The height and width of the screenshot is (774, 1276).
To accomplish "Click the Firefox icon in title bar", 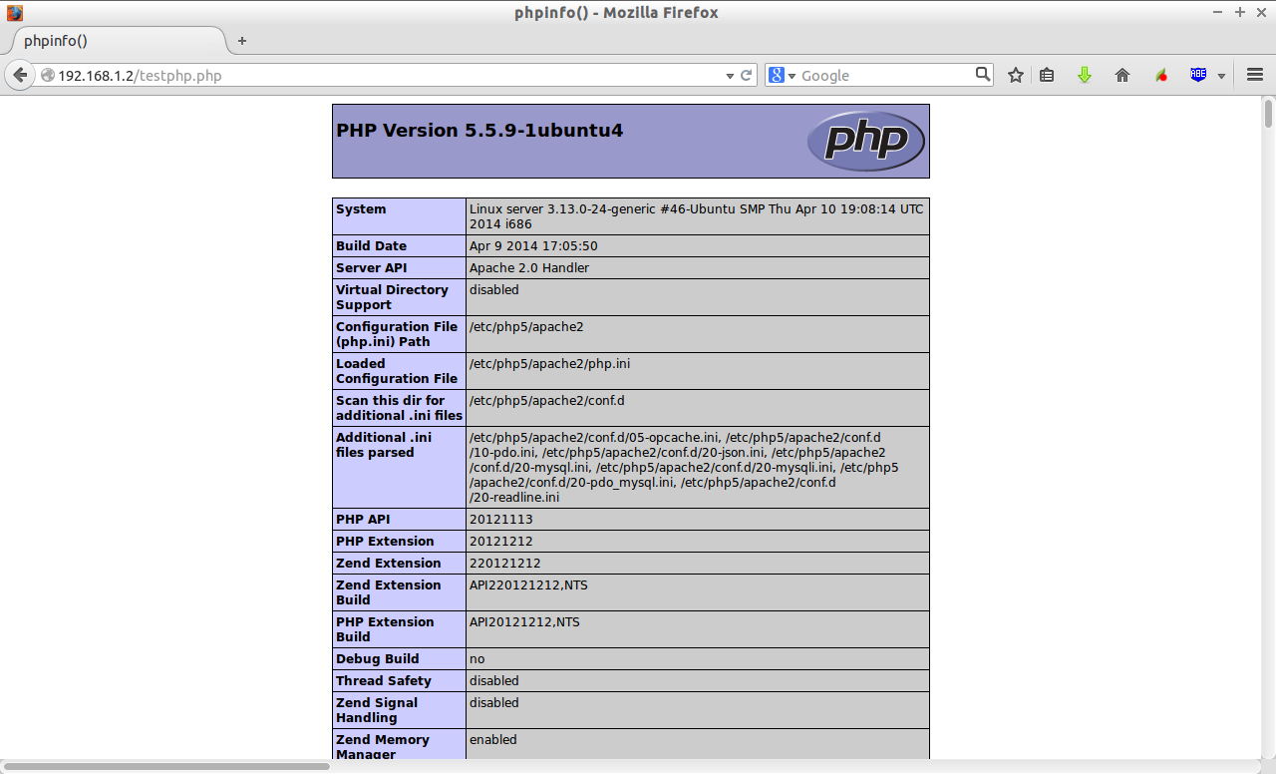I will point(15,13).
